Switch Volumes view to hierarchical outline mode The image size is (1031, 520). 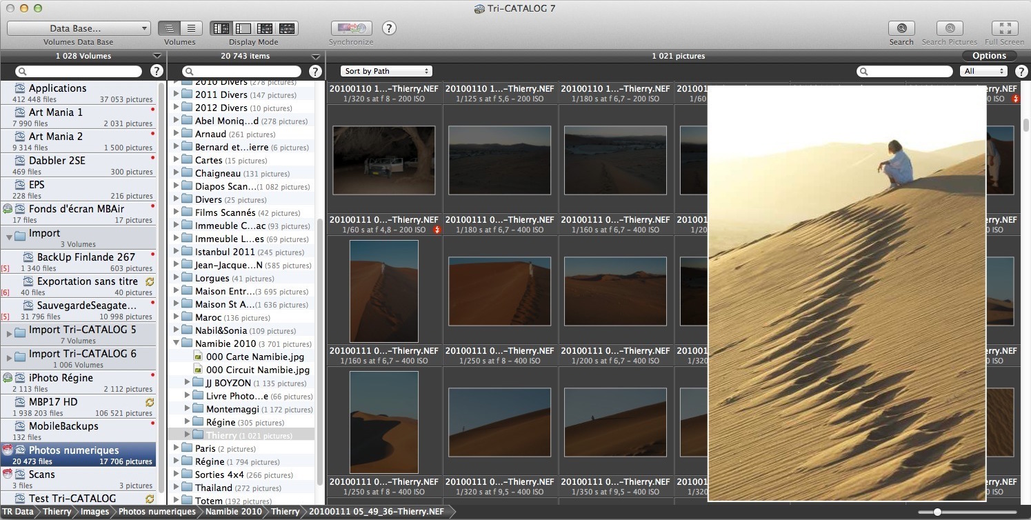coord(169,28)
